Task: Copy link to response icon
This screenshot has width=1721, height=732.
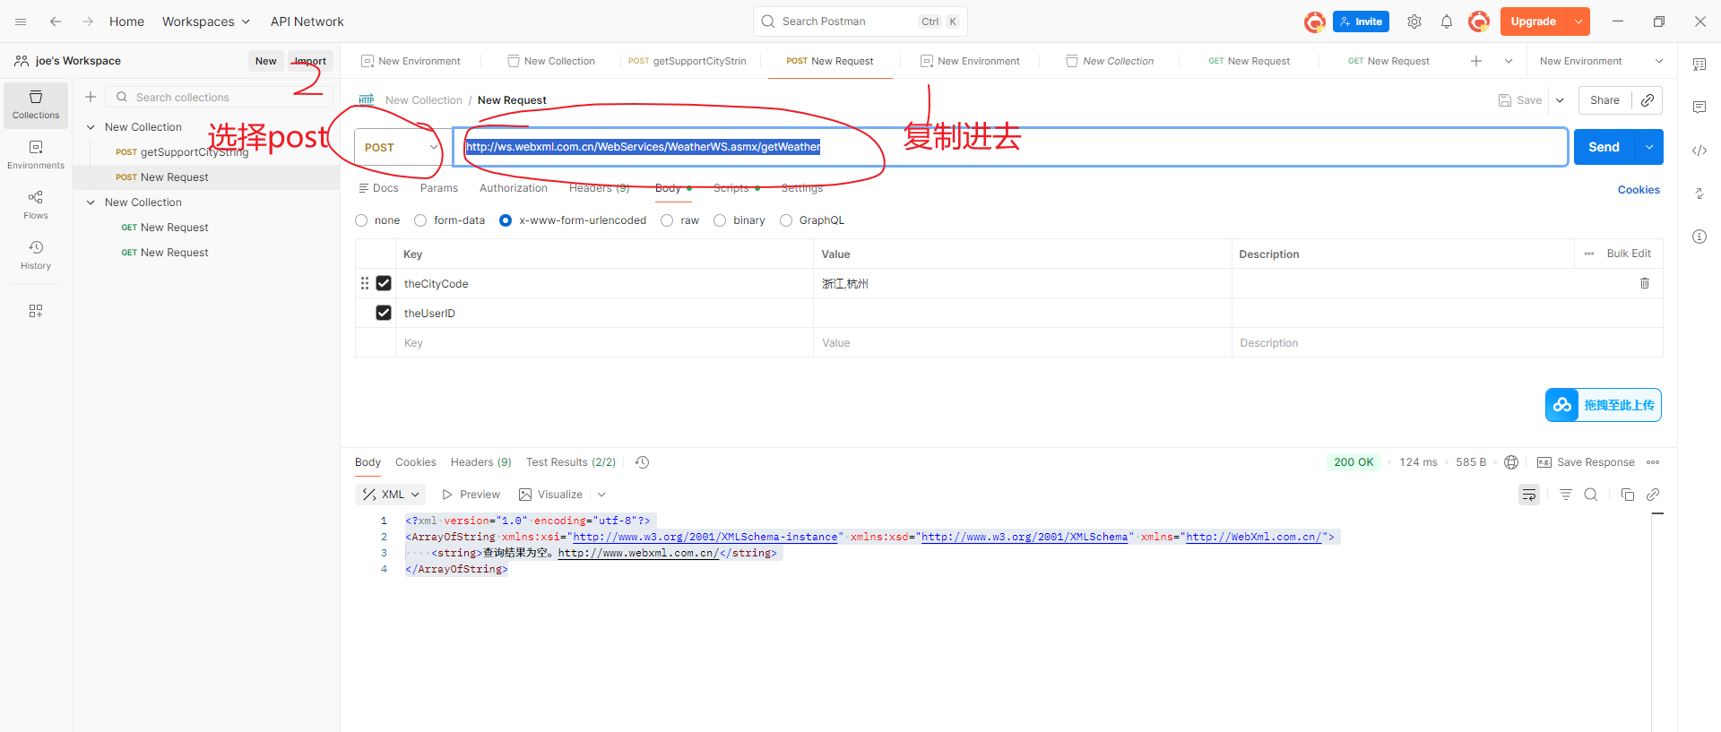Action: click(1653, 495)
